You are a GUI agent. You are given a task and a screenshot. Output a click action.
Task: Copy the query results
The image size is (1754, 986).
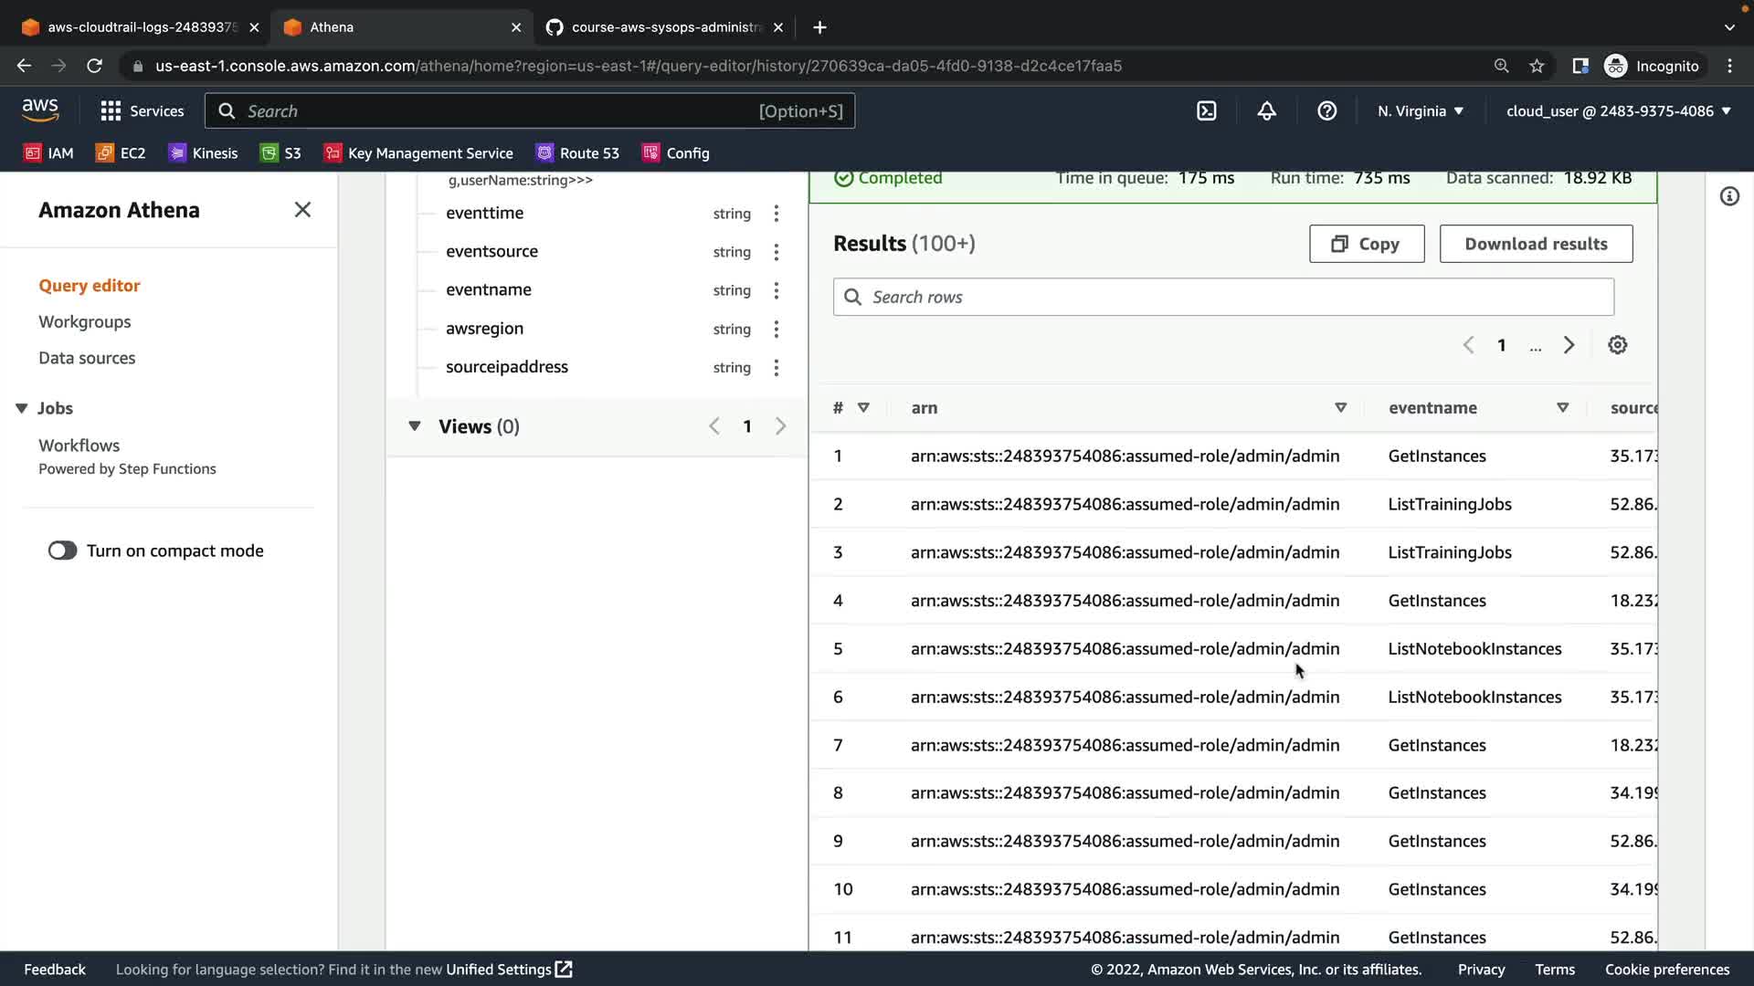click(1366, 244)
